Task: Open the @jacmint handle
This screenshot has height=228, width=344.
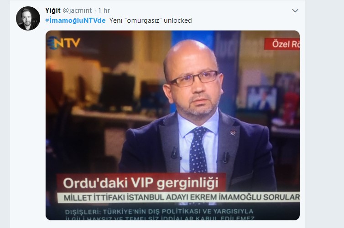Action: (77, 10)
